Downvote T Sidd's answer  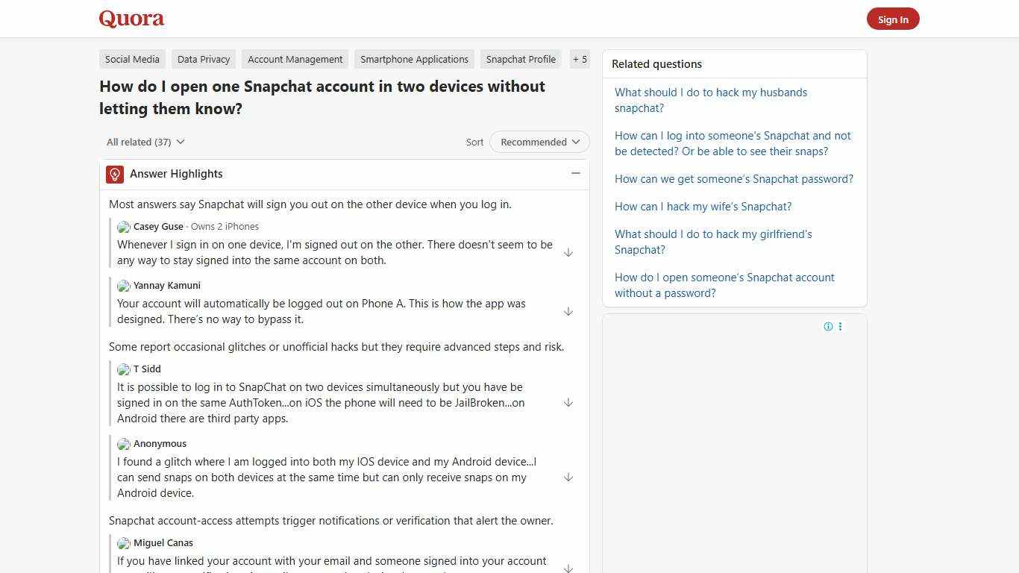568,402
